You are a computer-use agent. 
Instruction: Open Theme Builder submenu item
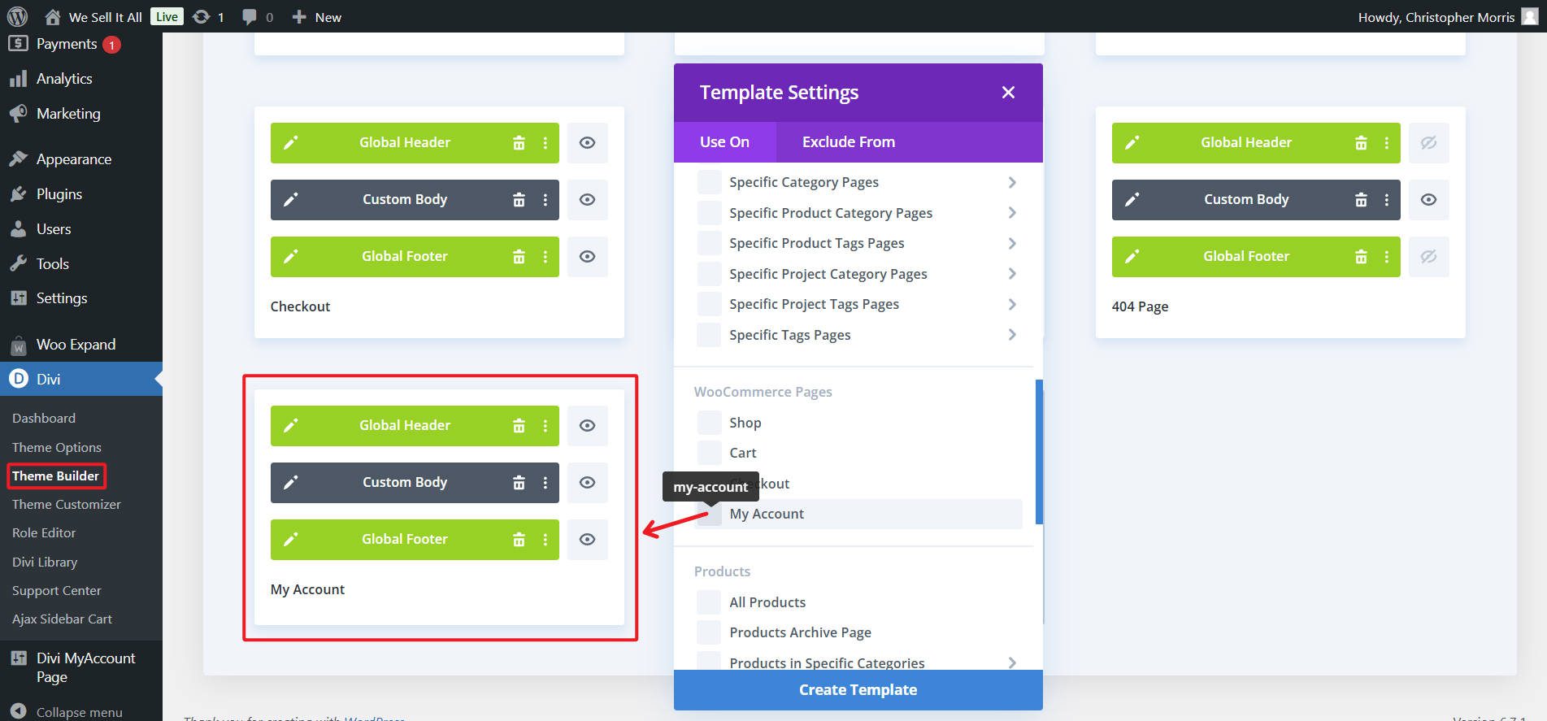pyautogui.click(x=55, y=476)
